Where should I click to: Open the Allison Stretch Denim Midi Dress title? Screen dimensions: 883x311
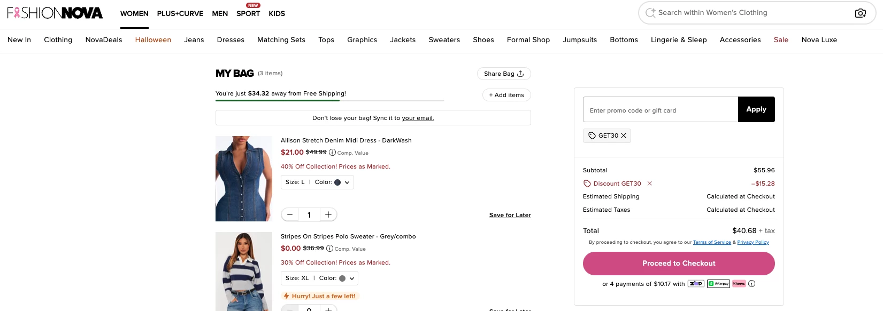[346, 141]
